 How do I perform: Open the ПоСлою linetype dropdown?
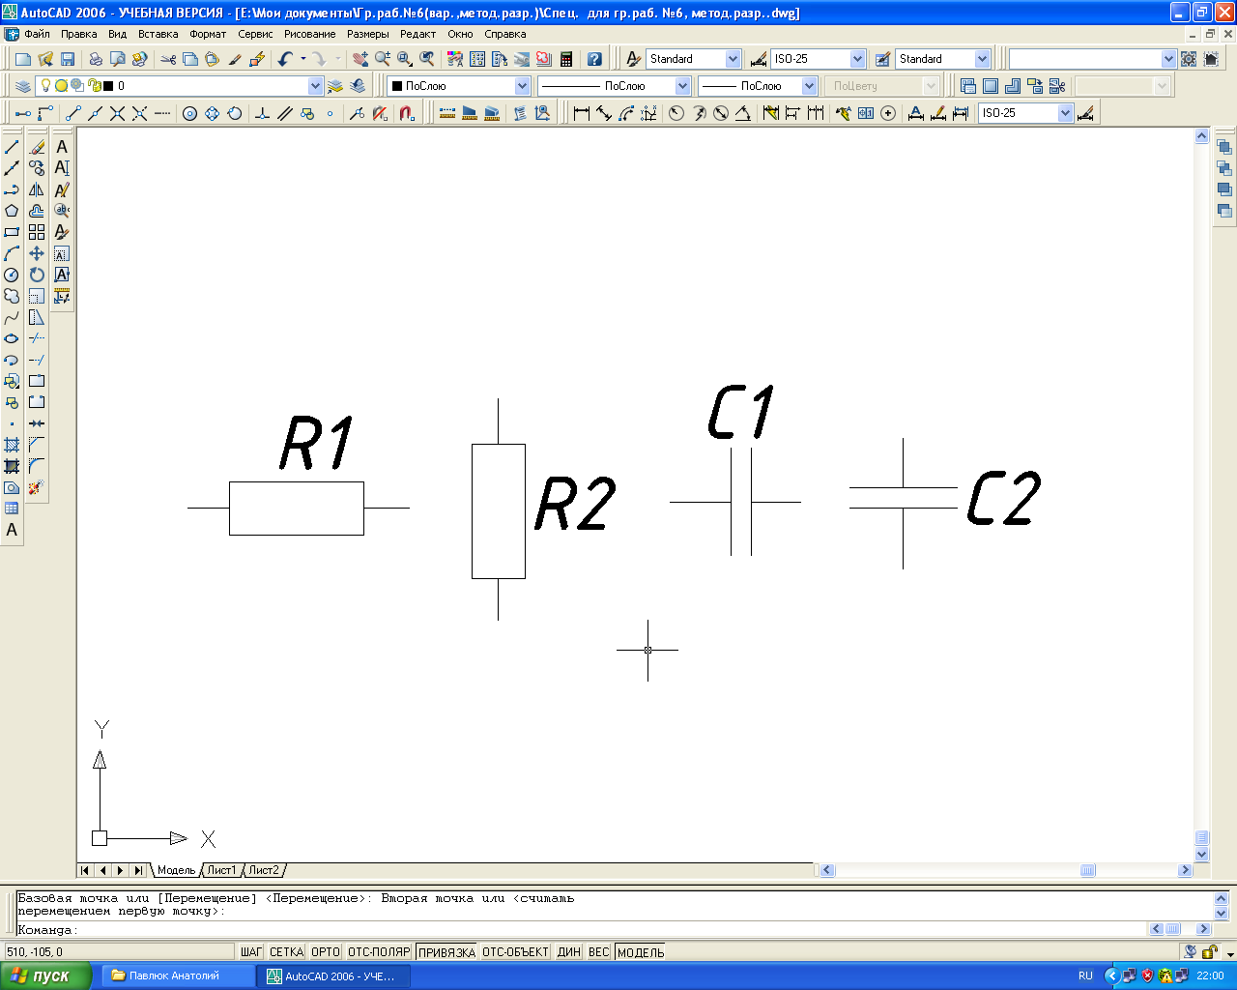(x=682, y=86)
